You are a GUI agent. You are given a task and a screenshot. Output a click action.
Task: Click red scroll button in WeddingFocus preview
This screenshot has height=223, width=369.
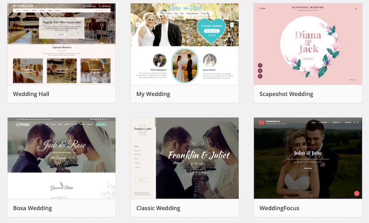tap(357, 194)
